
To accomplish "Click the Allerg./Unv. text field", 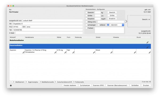I will (x=111, y=22).
